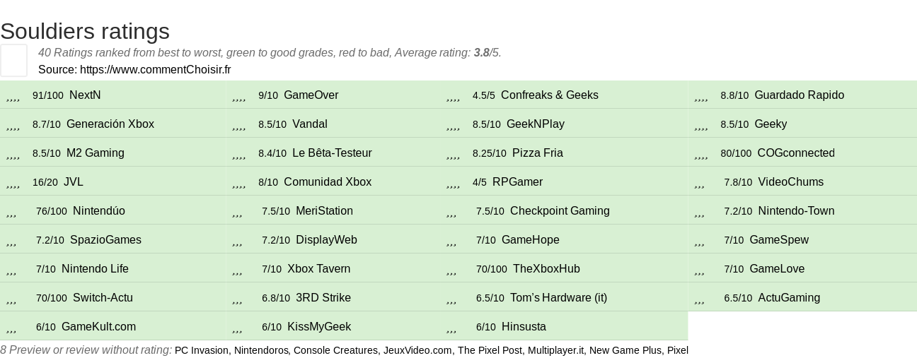Screen dimensions: 917x358
Task: Click the PC Invasion preview link
Action: (x=202, y=350)
